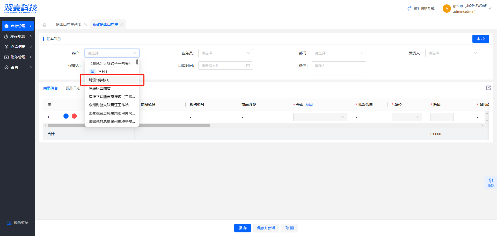Click the 设置 gear icon in the sidebar

click(6, 67)
